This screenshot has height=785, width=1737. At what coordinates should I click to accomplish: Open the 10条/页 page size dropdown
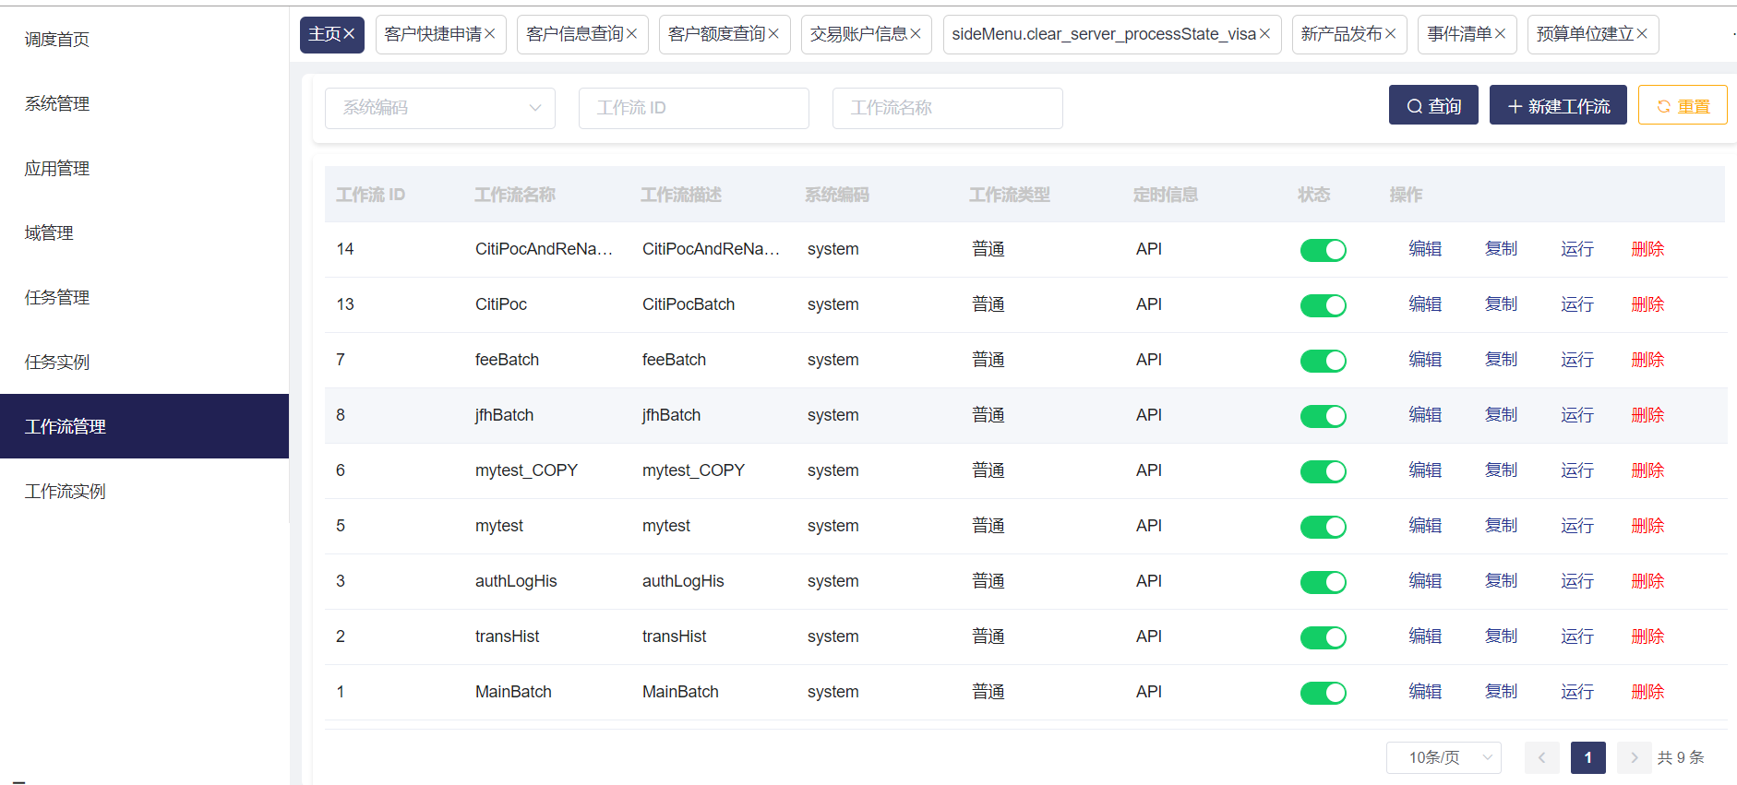(1444, 757)
